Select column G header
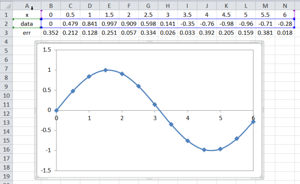The height and width of the screenshot is (184, 300). point(148,5)
